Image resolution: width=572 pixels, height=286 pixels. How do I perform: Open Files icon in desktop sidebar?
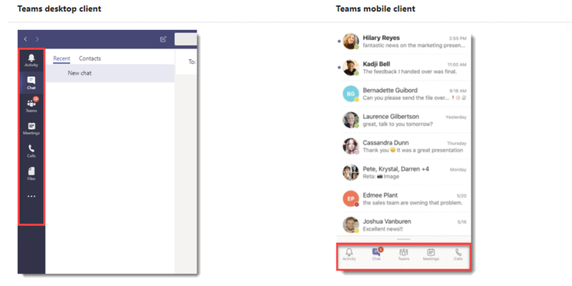(31, 174)
